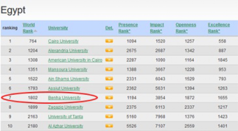Open details icon for Mansoura University row
Screen dimensions: 238x131
click(x=109, y=69)
